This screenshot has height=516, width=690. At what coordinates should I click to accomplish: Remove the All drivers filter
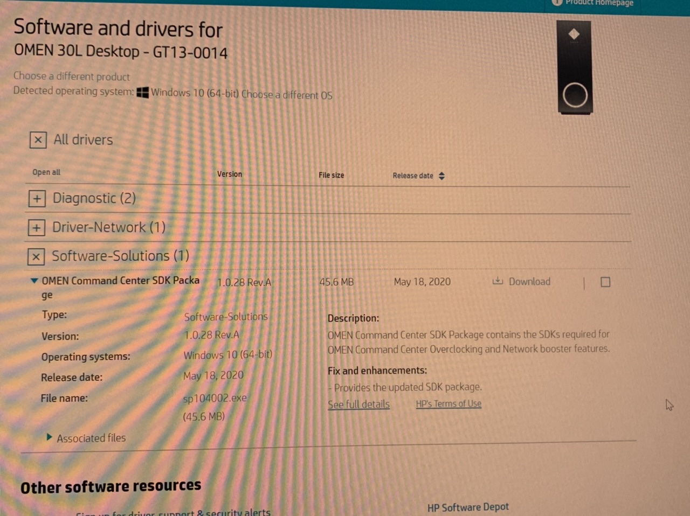[38, 140]
